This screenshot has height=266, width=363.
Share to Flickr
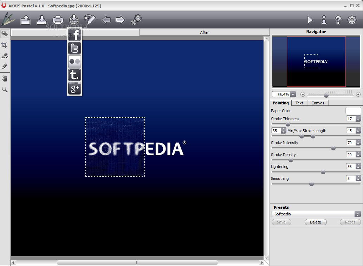pyautogui.click(x=74, y=61)
